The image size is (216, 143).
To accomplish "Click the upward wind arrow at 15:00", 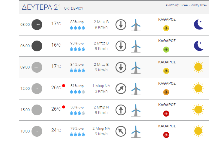I will (121, 110).
